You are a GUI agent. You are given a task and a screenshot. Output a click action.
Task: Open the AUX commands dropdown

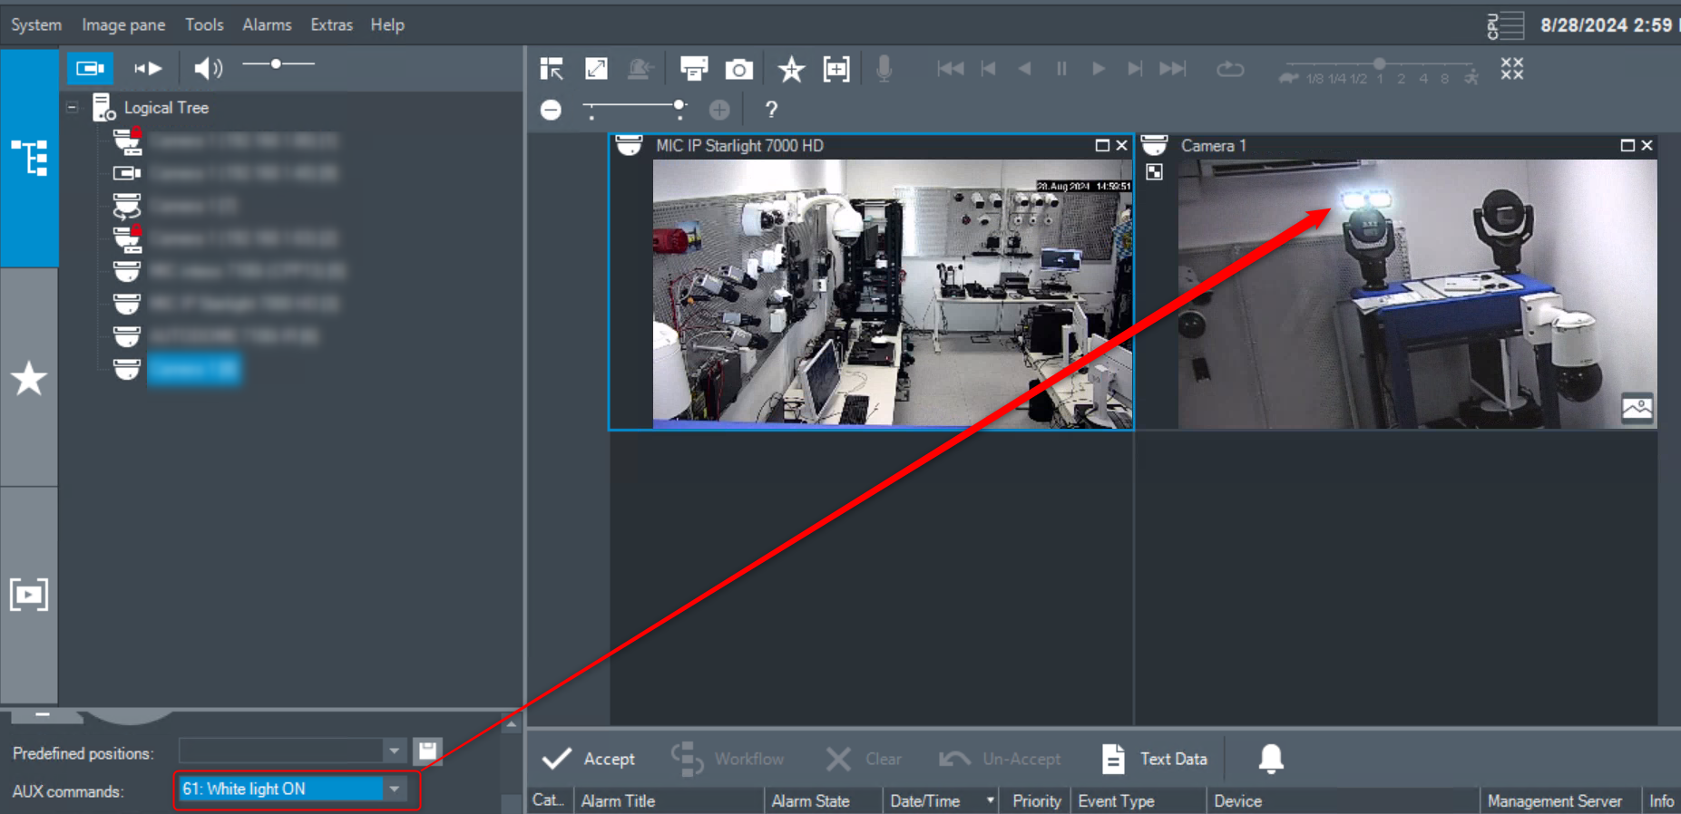point(395,790)
